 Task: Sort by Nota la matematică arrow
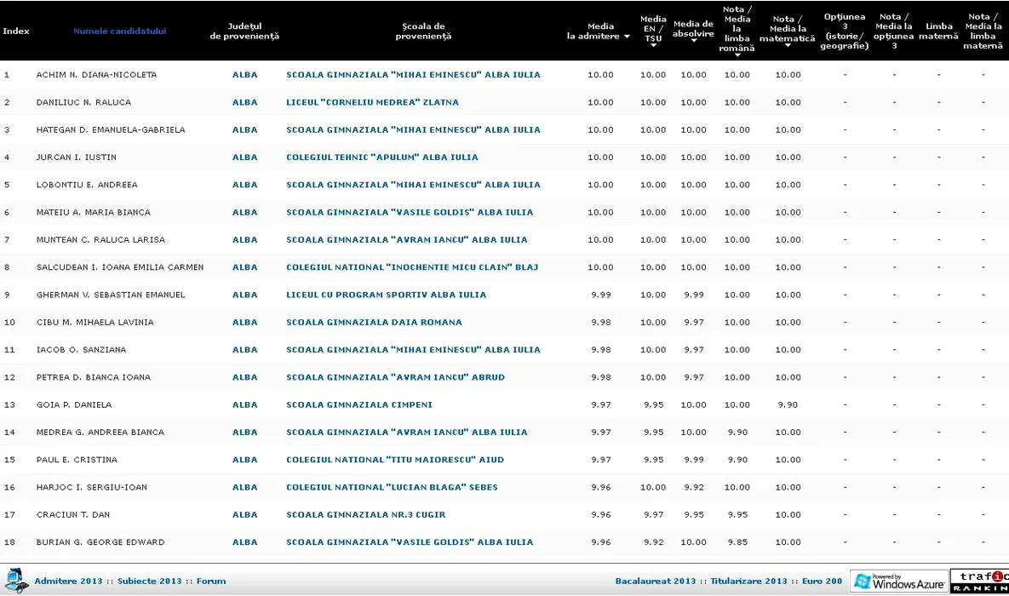point(788,46)
